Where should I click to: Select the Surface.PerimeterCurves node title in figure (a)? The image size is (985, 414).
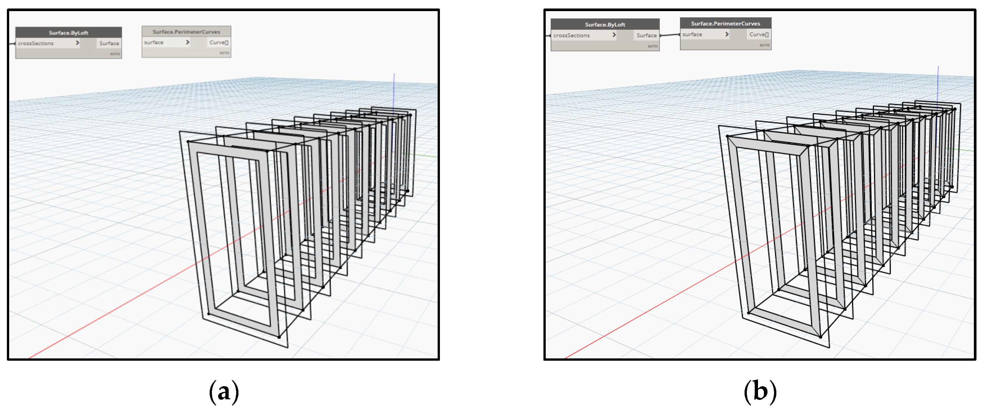(186, 32)
